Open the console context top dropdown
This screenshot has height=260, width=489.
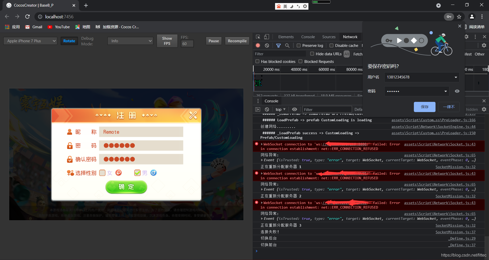280,109
